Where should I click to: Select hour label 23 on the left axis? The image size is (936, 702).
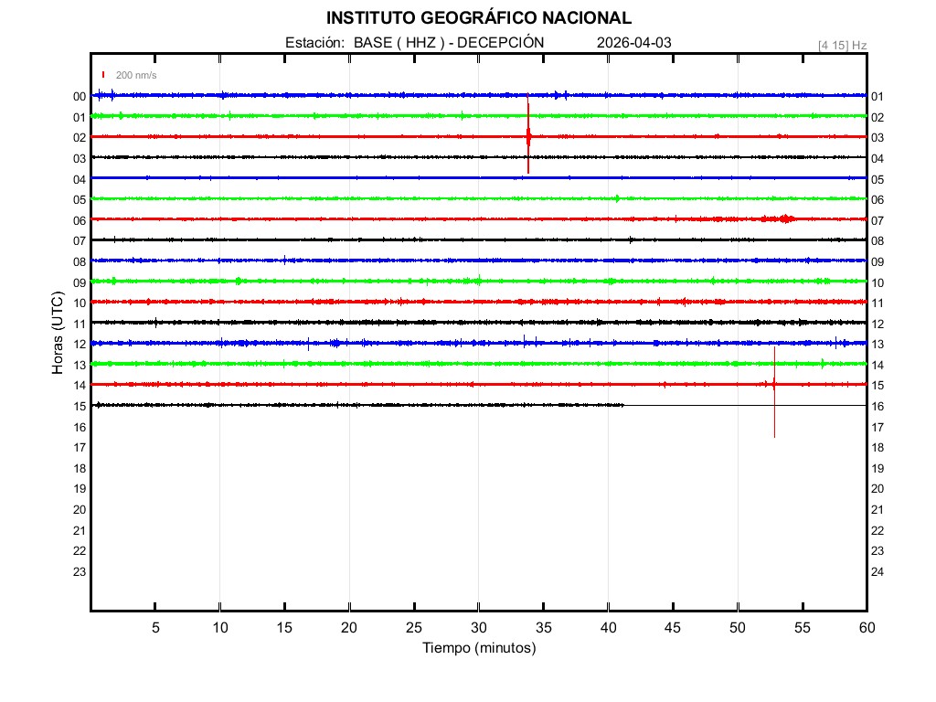[80, 571]
